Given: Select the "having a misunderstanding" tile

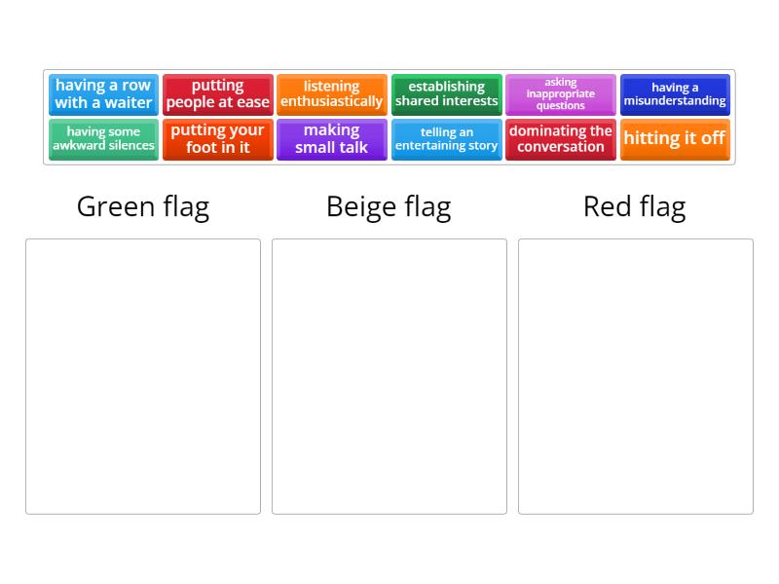Looking at the screenshot, I should coord(675,93).
